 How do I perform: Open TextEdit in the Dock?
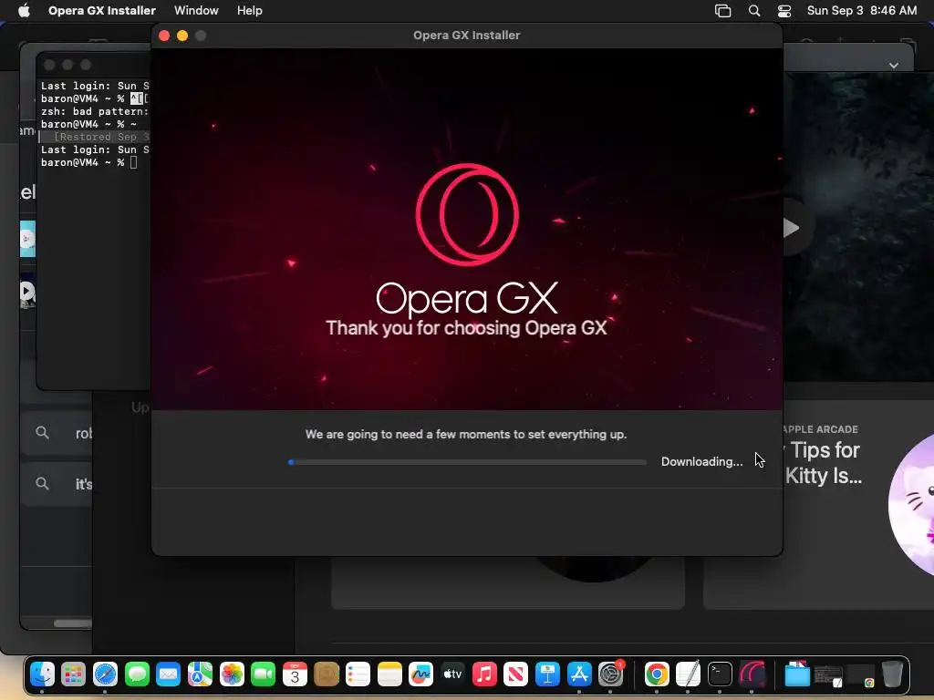pos(688,674)
